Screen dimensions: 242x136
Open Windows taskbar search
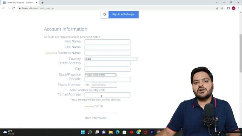coord(90,132)
